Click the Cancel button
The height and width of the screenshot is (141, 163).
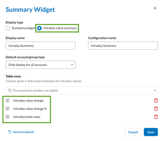(133, 132)
